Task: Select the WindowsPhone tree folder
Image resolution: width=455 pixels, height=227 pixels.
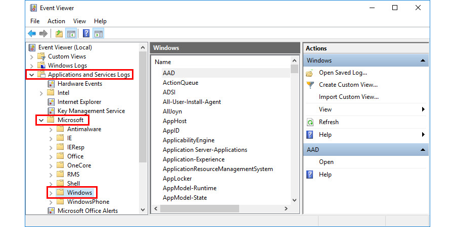Action: click(x=88, y=202)
